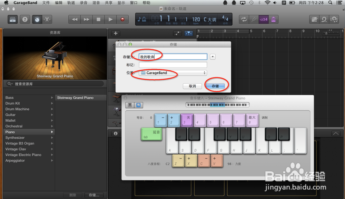Open the Quick Help question mark button
The image size is (345, 199).
pyautogui.click(x=25, y=20)
